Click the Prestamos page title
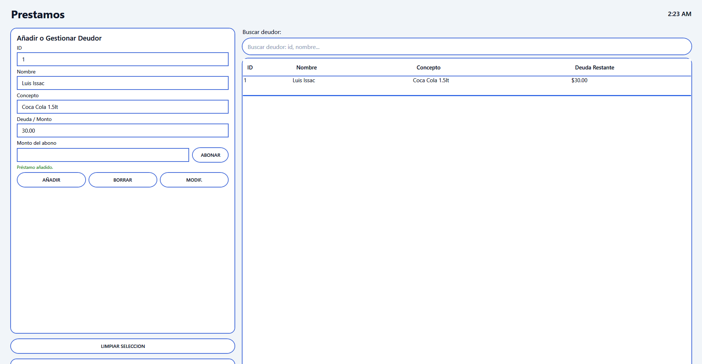Image resolution: width=702 pixels, height=364 pixels. coord(38,15)
